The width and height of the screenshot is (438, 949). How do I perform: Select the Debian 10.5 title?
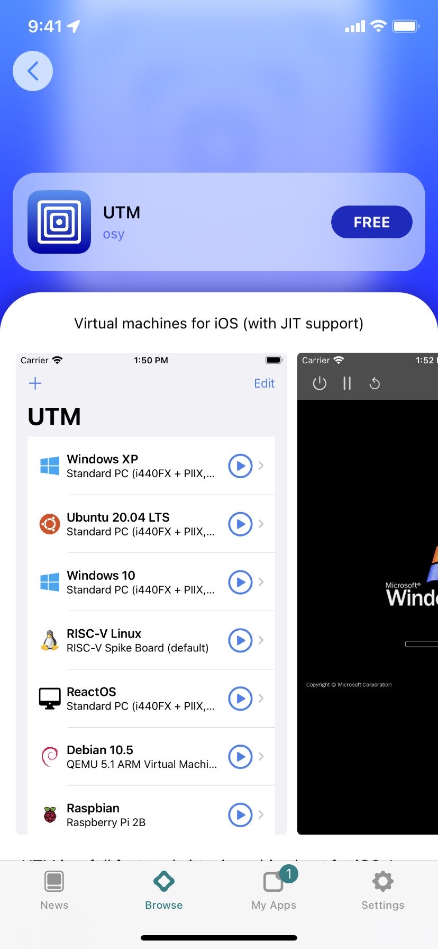(99, 750)
